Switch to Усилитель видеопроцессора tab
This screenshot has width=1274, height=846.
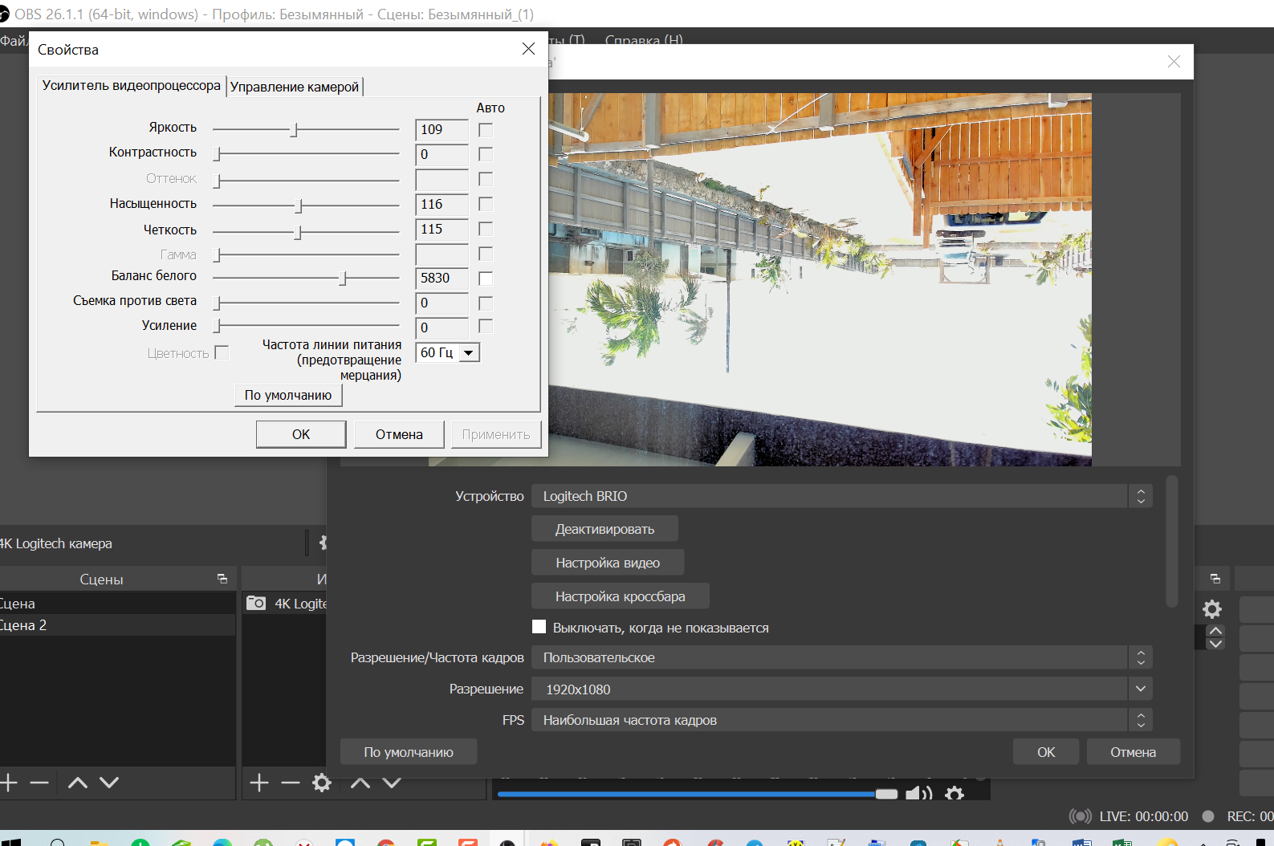pyautogui.click(x=132, y=85)
